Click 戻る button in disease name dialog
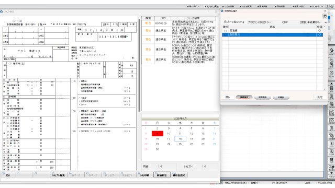The height and width of the screenshot is (188, 335). 228,97
